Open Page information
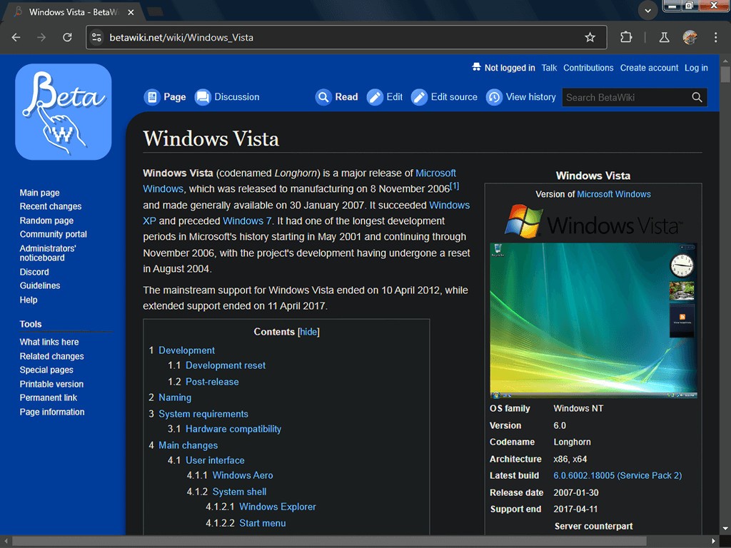731x548 pixels. [52, 412]
